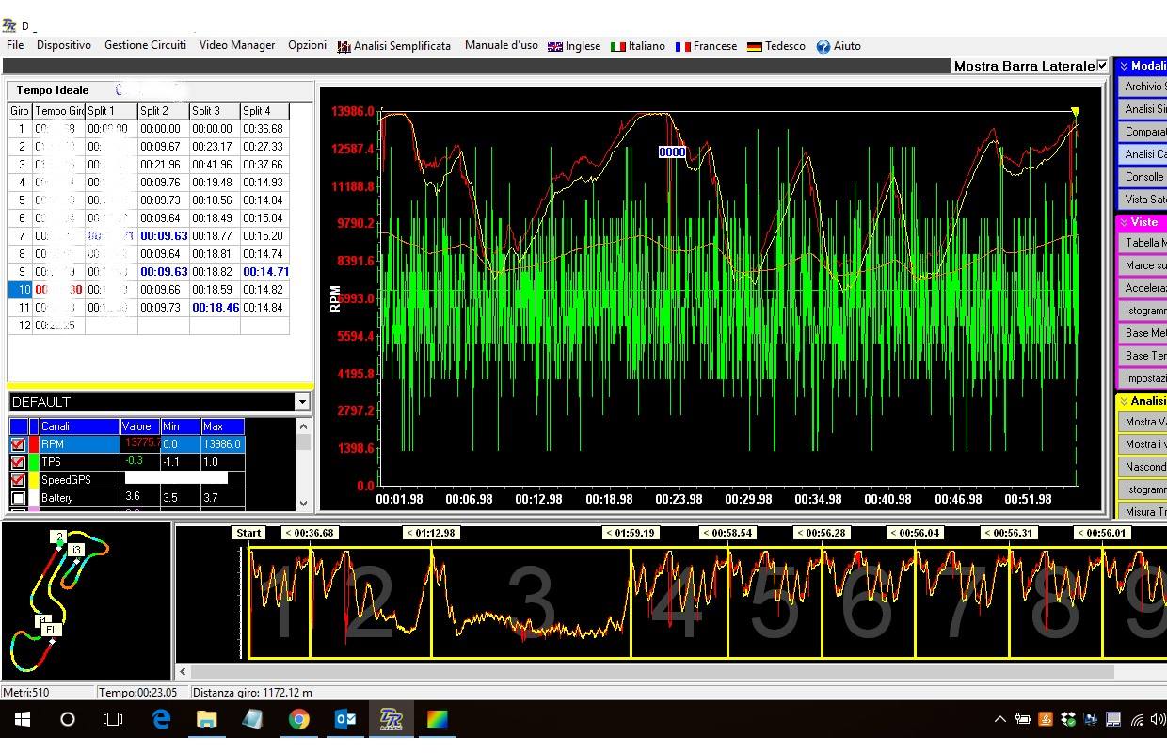The height and width of the screenshot is (753, 1167).
Task: Open Google Chrome from the taskbar
Action: [298, 720]
